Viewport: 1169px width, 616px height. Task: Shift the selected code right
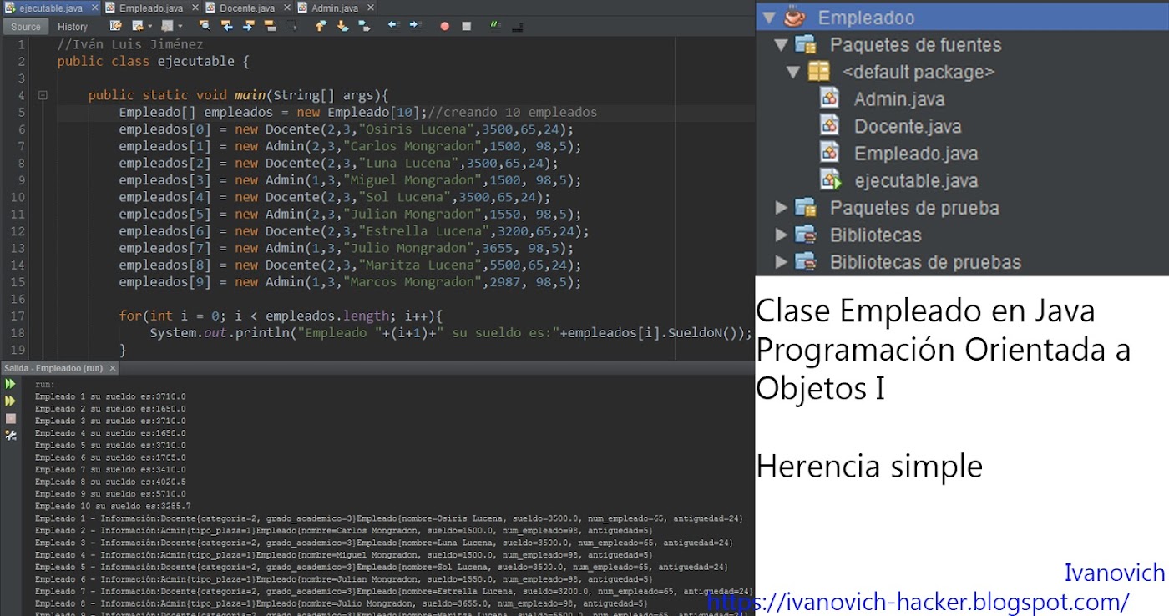[x=415, y=26]
